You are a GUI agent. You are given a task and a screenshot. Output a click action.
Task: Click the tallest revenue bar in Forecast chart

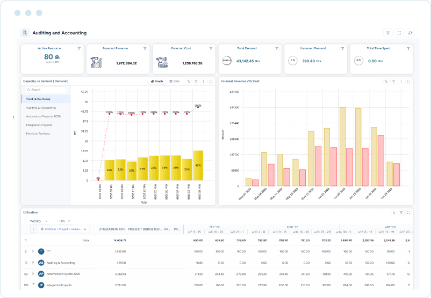(x=342, y=147)
